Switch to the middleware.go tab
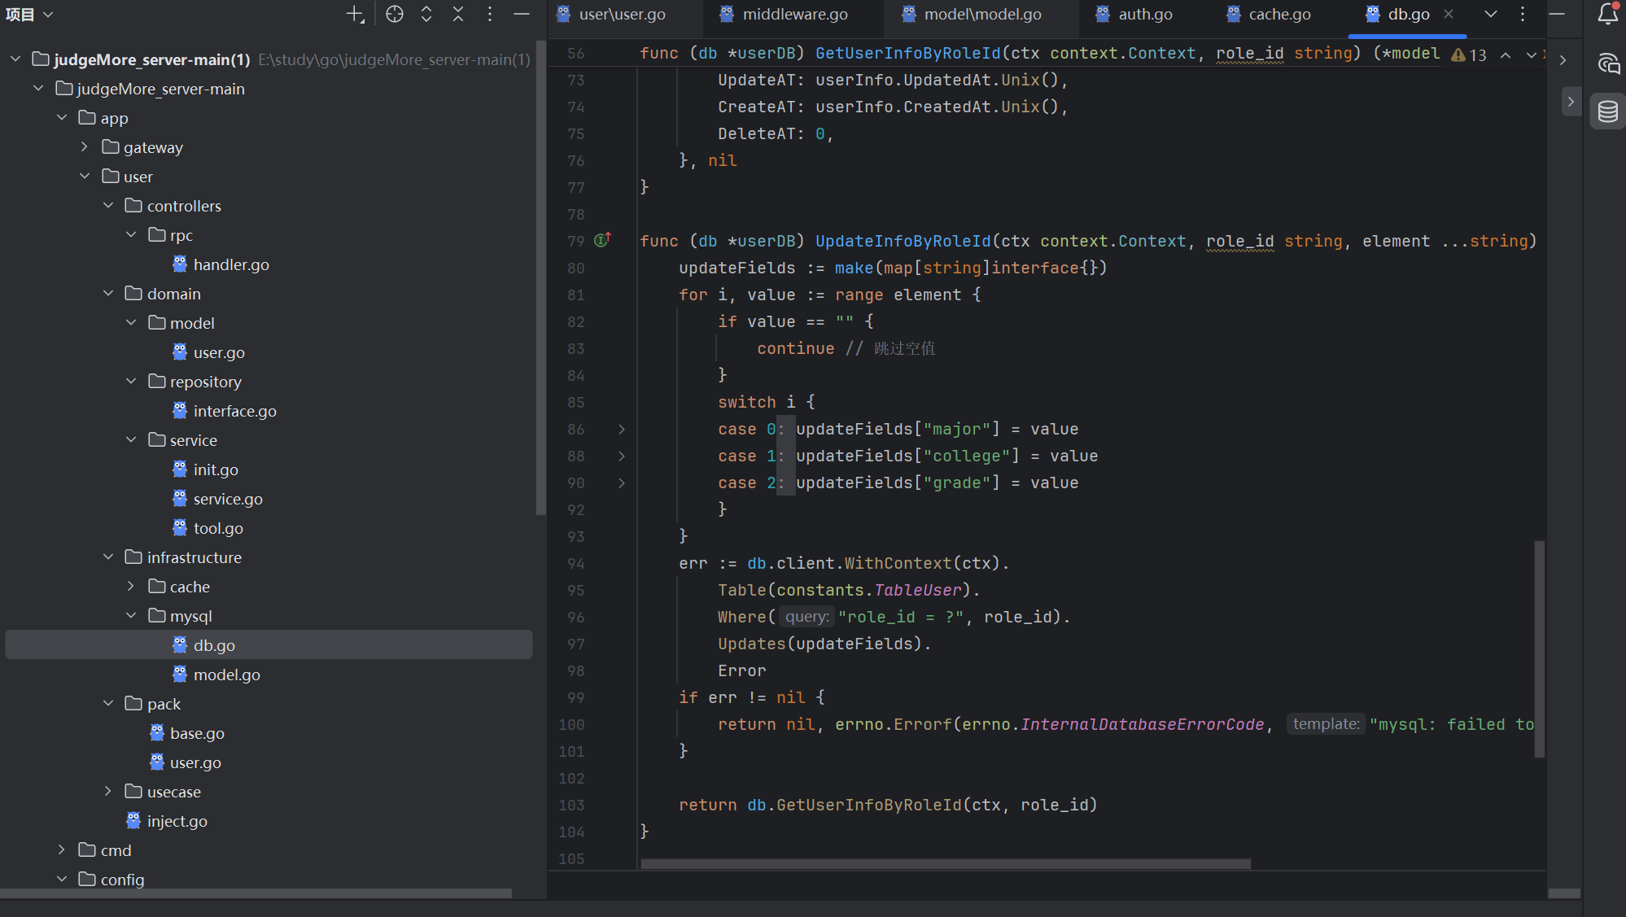 pos(794,14)
